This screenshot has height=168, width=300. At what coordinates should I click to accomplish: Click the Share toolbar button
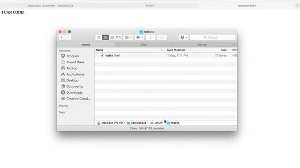(151, 37)
